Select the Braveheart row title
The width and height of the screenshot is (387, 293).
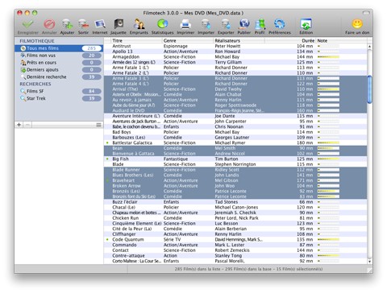(x=123, y=180)
